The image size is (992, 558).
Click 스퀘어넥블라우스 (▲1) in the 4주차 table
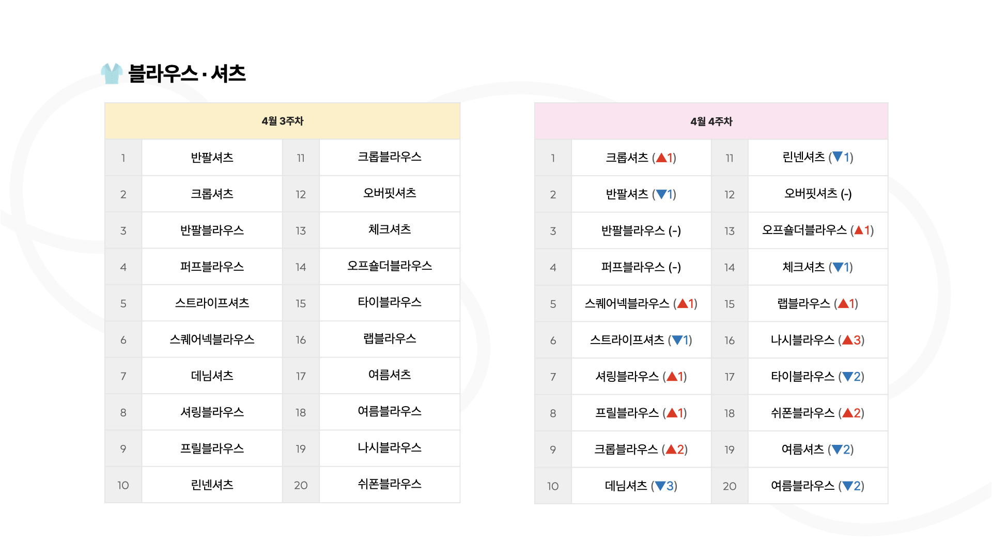(x=641, y=304)
